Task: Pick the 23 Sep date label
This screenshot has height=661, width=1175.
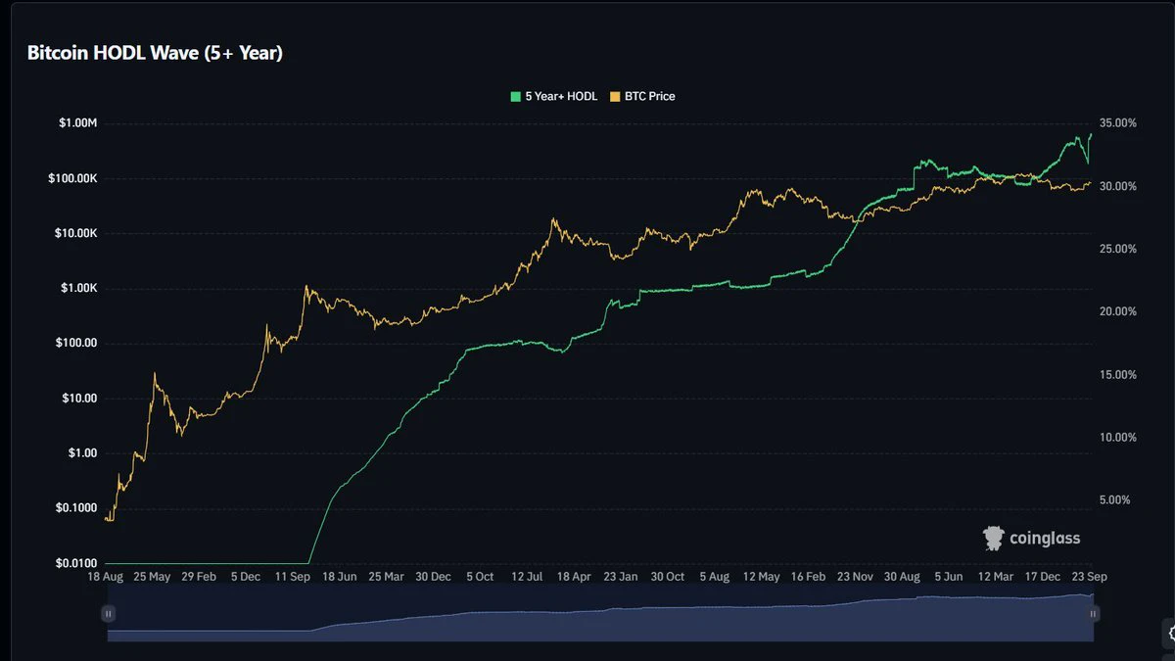Action: point(1090,577)
